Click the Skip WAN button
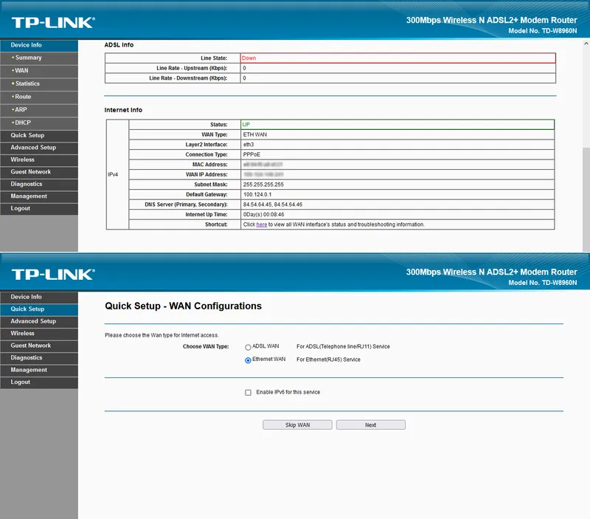 (x=297, y=425)
